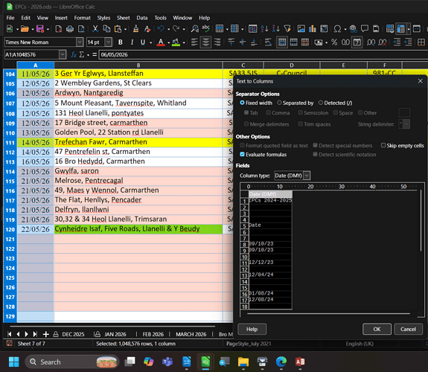Click the Undo arrow icon

(x=161, y=29)
